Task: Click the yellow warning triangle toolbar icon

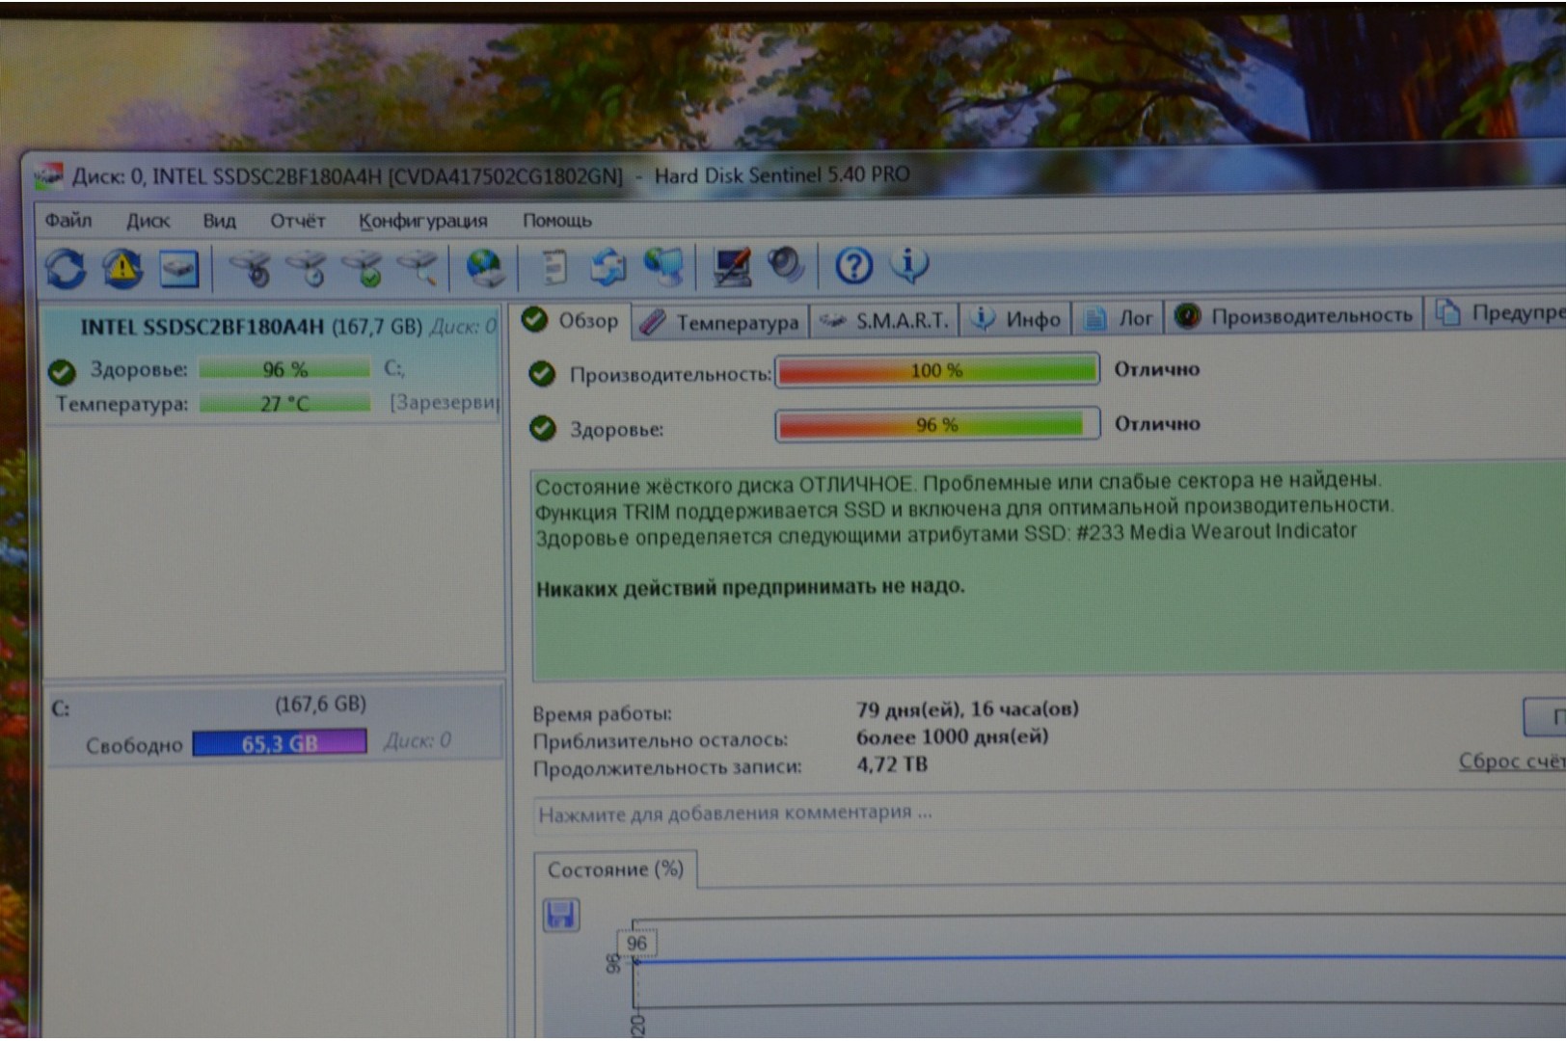Action: pos(122,269)
